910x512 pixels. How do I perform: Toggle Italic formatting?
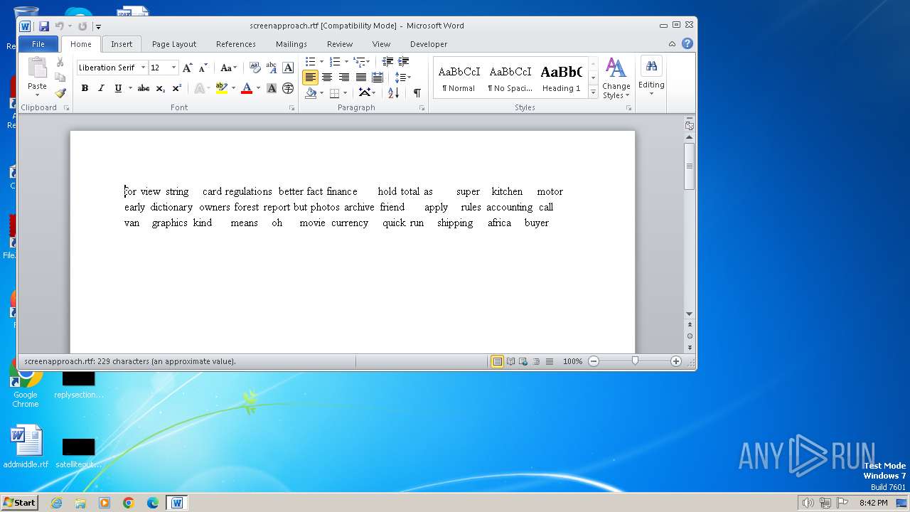[x=101, y=88]
